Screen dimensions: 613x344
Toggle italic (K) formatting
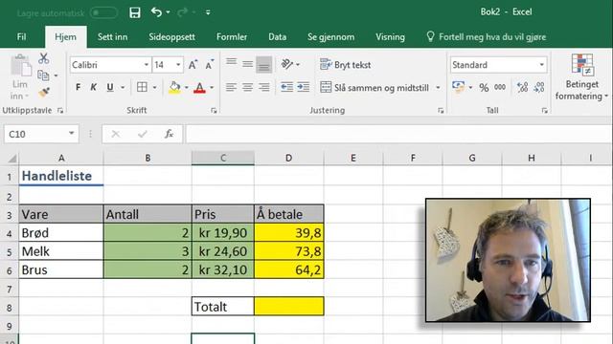(94, 87)
